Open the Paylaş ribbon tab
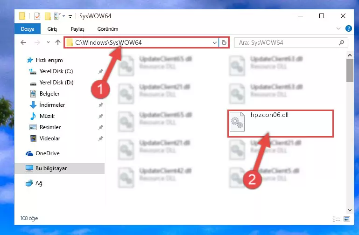Image resolution: width=359 pixels, height=235 pixels. 77,29
